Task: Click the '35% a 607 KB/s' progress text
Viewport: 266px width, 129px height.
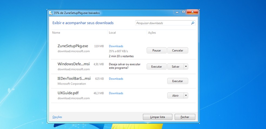Action: (x=118, y=51)
